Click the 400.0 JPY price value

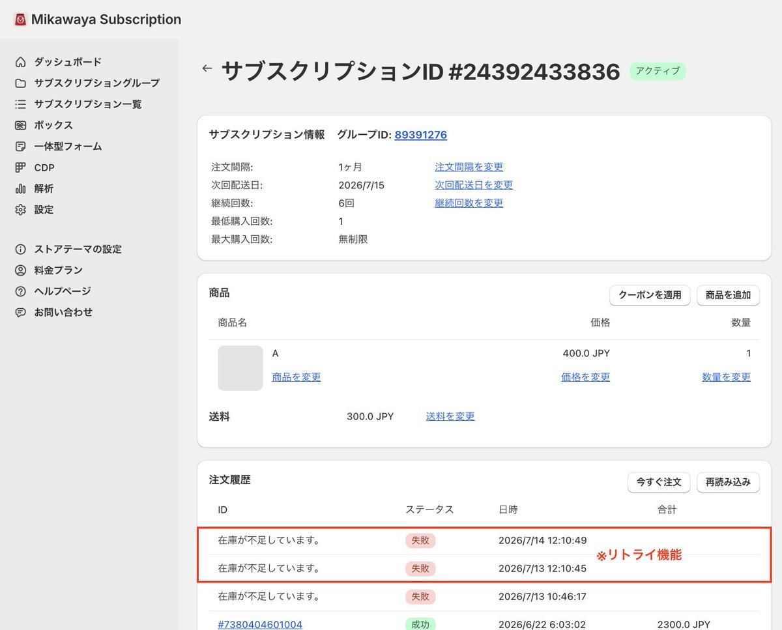586,353
